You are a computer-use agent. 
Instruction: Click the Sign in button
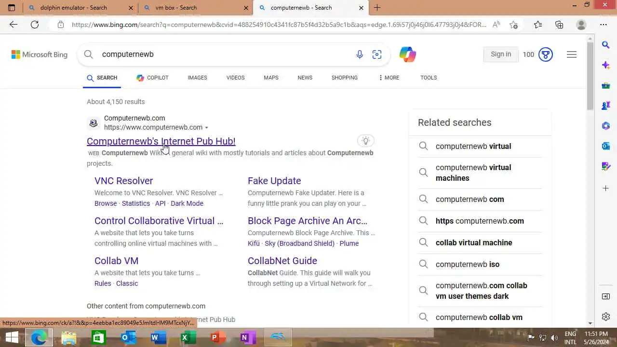501,54
